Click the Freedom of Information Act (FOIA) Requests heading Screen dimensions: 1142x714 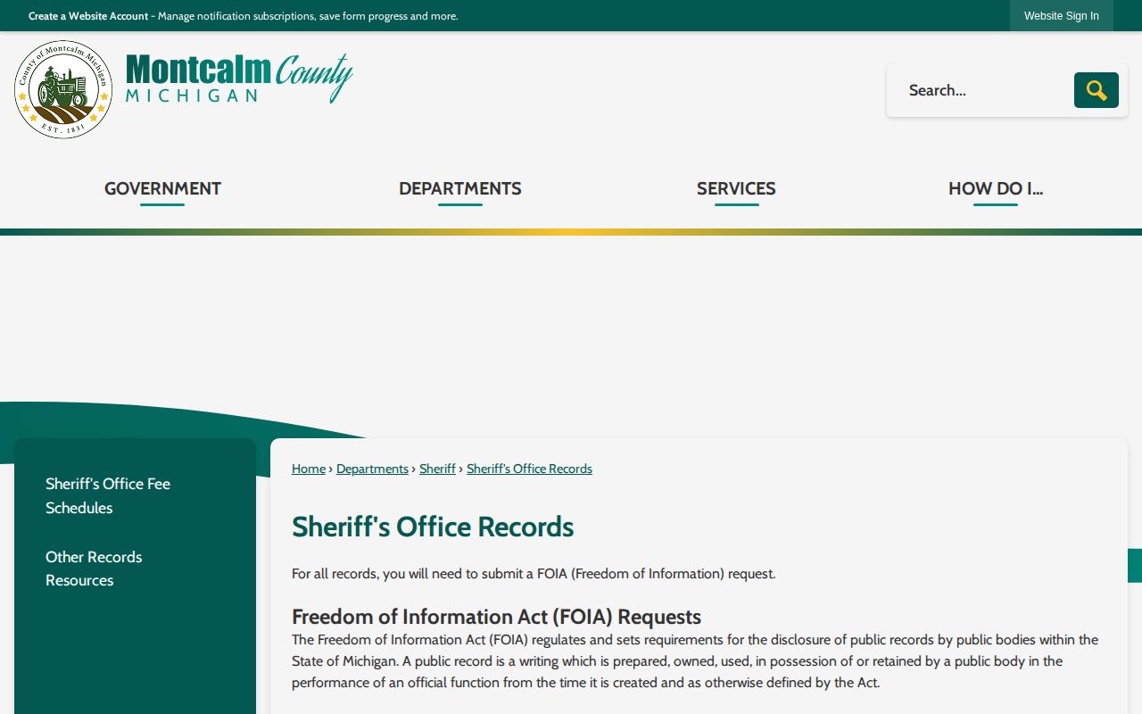click(x=496, y=617)
